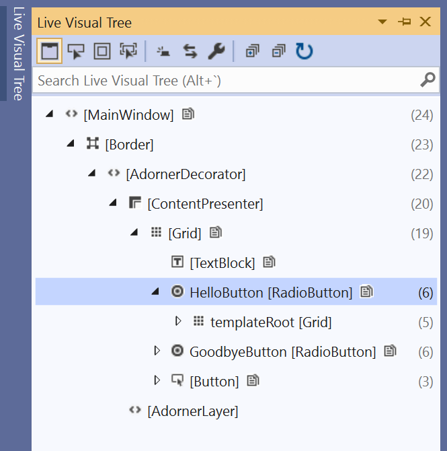447x451 pixels.
Task: Click the [TextBlock] T icon
Action: coord(177,262)
